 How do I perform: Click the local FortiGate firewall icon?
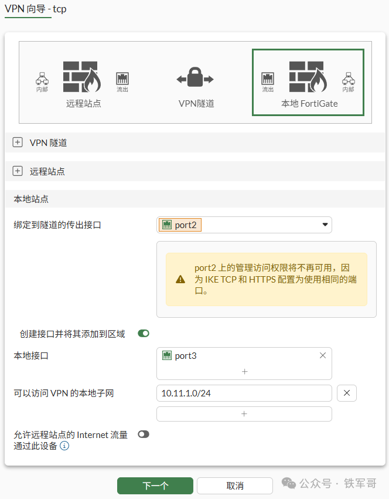(308, 77)
